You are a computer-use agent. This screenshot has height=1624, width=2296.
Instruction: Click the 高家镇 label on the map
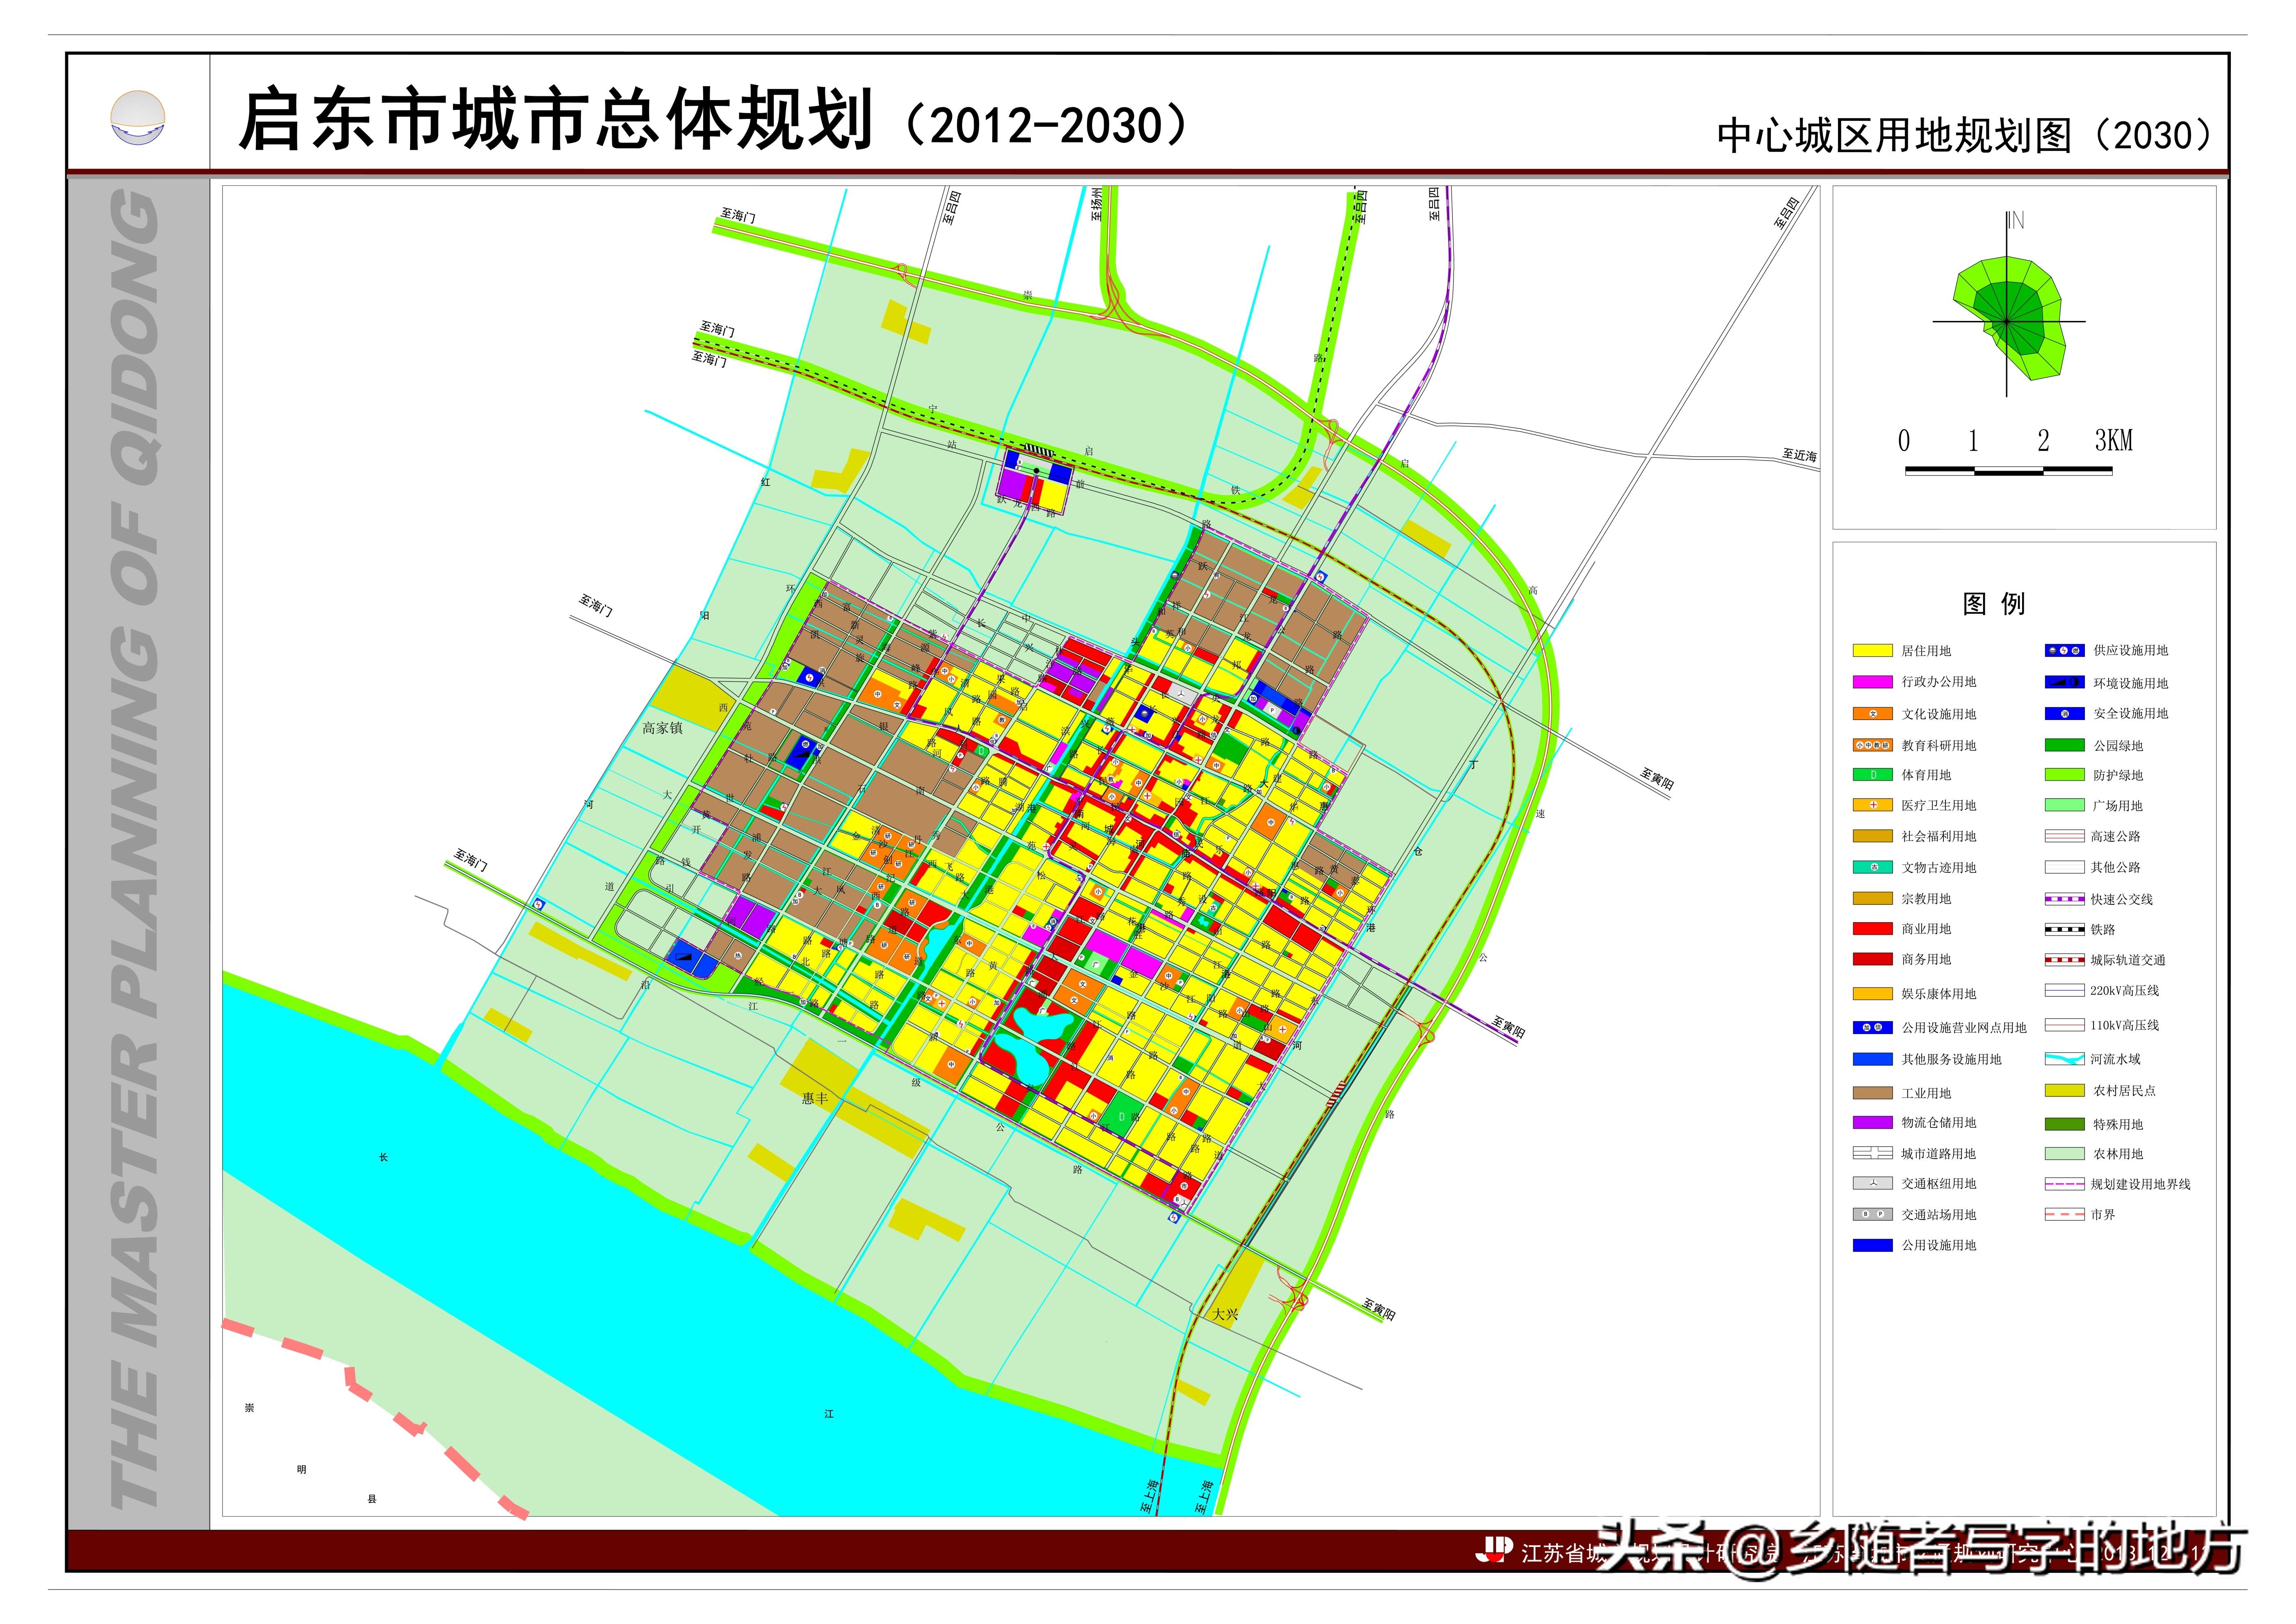pyautogui.click(x=662, y=728)
